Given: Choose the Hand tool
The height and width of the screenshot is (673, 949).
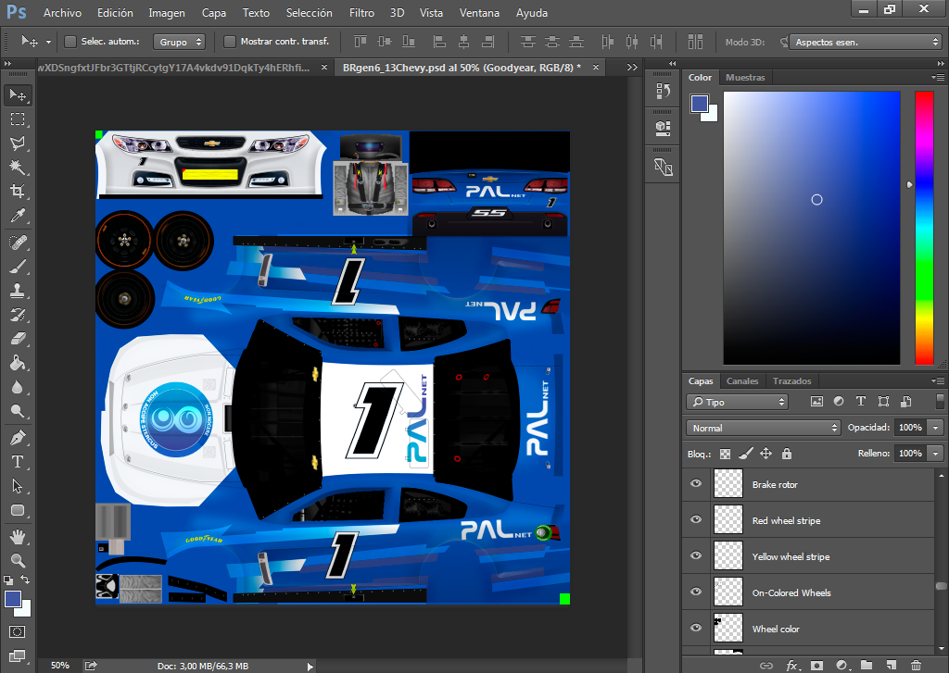Looking at the screenshot, I should pyautogui.click(x=18, y=536).
